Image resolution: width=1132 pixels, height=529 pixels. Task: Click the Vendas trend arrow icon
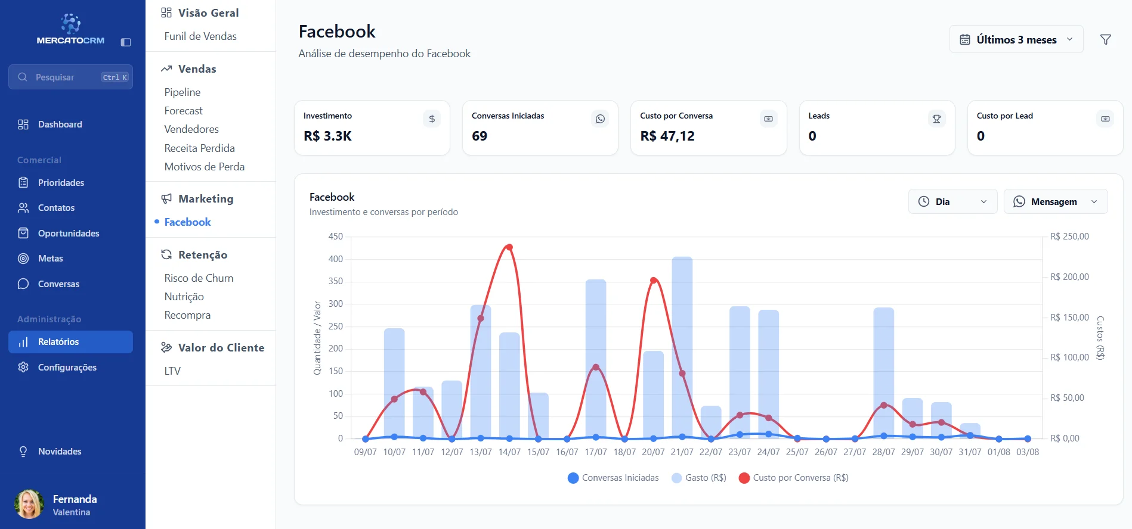(x=166, y=69)
